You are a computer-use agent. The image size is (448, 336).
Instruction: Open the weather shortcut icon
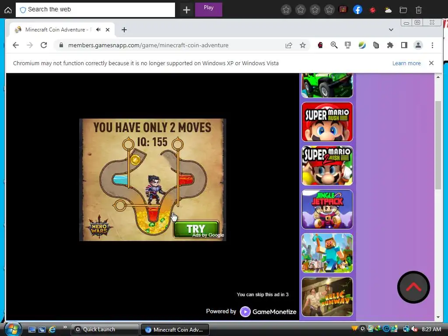point(388,10)
